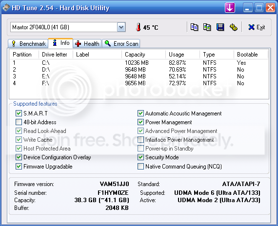Toggle the Write Cache checkbox
The height and width of the screenshot is (226, 278).
pyautogui.click(x=19, y=140)
